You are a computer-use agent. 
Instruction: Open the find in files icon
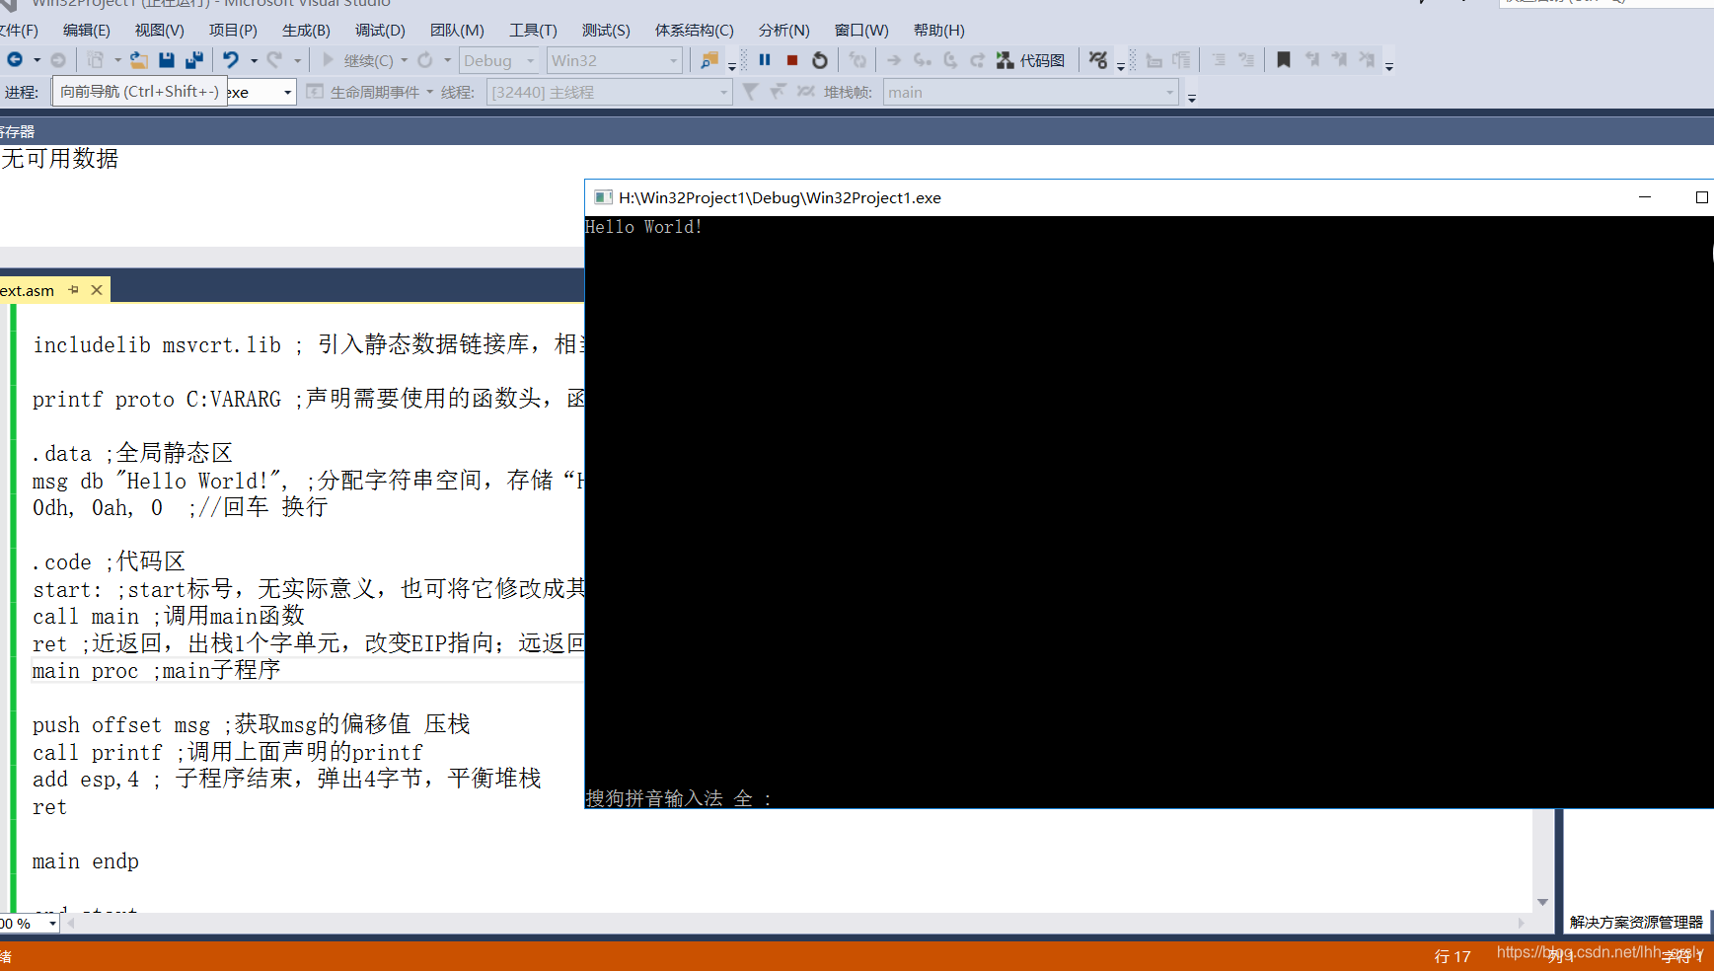coord(708,60)
